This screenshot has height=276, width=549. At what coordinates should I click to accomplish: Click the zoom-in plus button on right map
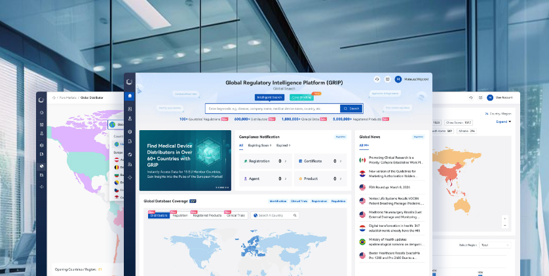pyautogui.click(x=504, y=218)
